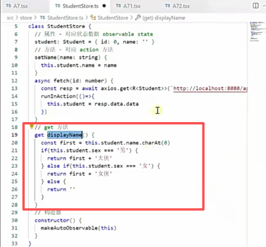The width and height of the screenshot is (266, 247).
Task: Open the A72.tsx tab
Action: point(177,6)
